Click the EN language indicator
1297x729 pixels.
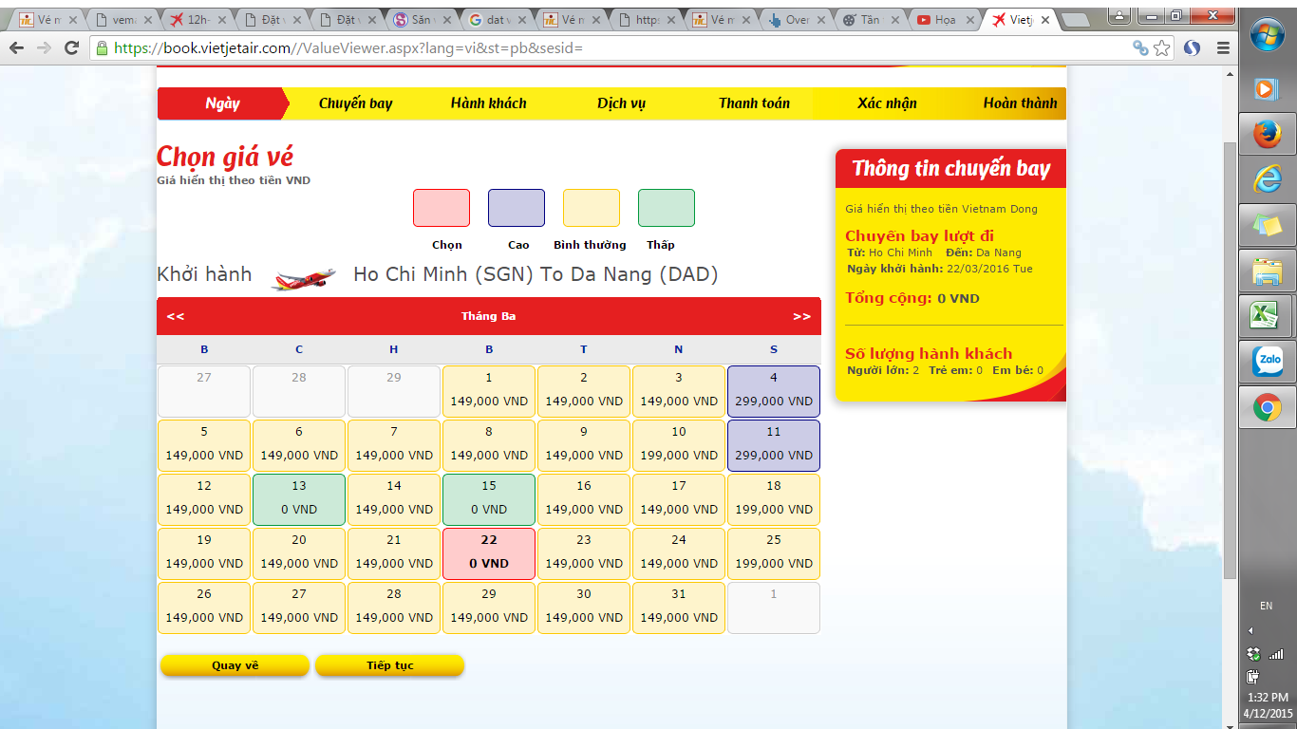tap(1266, 606)
